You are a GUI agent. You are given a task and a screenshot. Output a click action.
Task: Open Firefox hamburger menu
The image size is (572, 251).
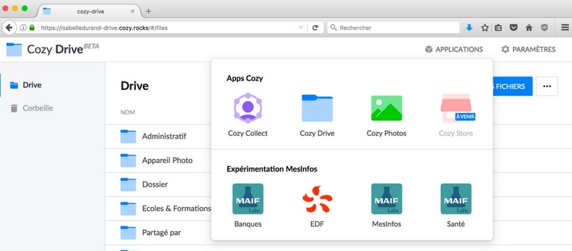tap(565, 28)
